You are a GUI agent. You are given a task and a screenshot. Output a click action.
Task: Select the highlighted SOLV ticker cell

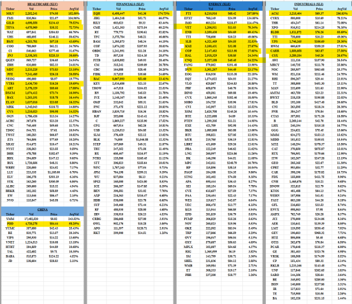pos(10,13)
